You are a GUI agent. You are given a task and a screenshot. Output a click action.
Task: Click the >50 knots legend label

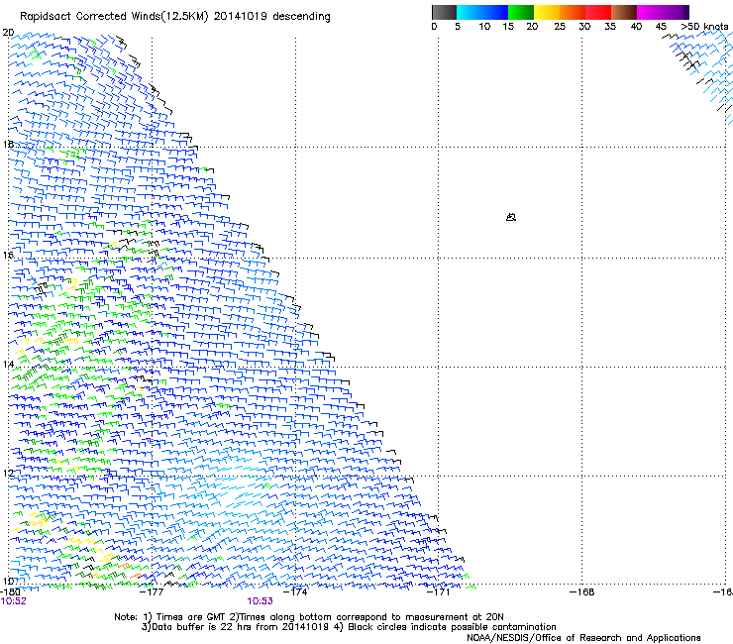[704, 27]
